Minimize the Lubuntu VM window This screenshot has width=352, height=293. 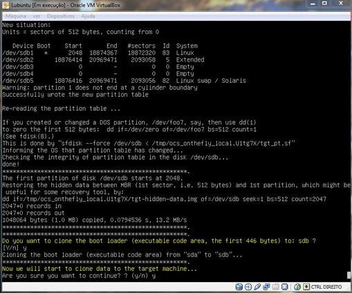click(313, 3)
